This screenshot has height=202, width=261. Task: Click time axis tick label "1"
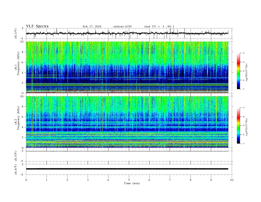(x=46, y=180)
